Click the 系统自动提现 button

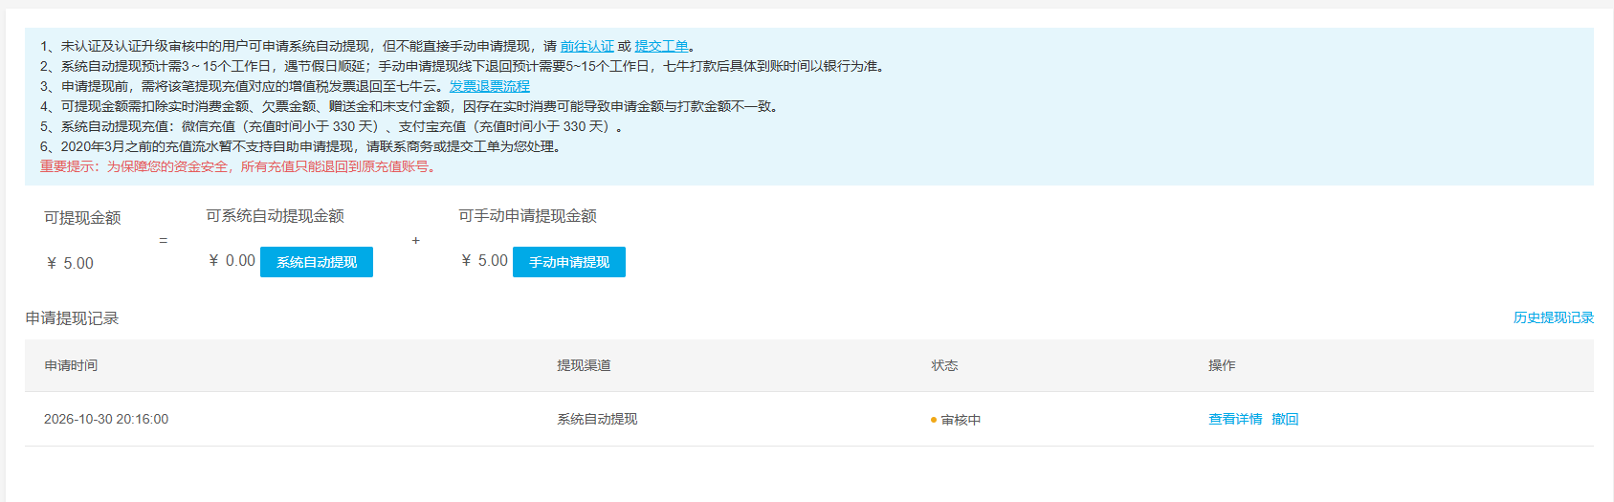[317, 262]
